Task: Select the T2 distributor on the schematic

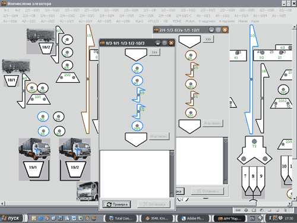Action: (x=254, y=150)
